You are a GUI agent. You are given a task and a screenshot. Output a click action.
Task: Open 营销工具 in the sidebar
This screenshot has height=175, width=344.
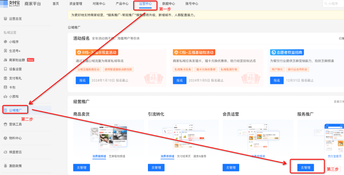tap(13, 124)
